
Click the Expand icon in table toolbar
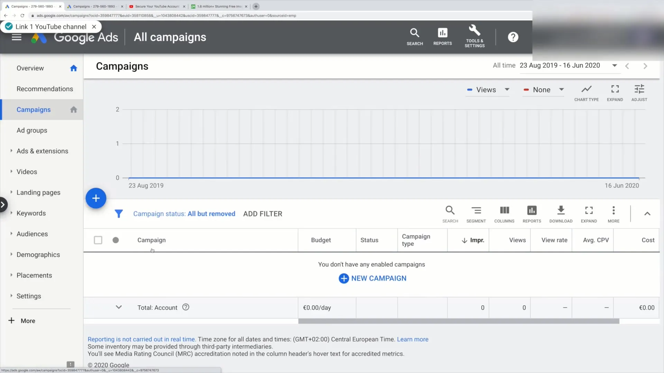pos(589,213)
